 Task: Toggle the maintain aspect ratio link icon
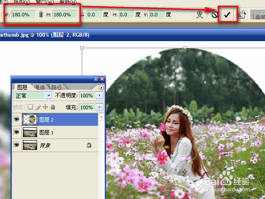tap(41, 15)
